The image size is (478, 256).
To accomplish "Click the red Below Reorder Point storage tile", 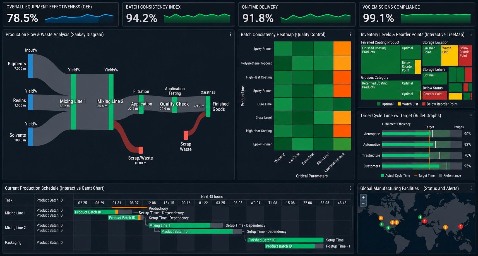I will [x=465, y=55].
